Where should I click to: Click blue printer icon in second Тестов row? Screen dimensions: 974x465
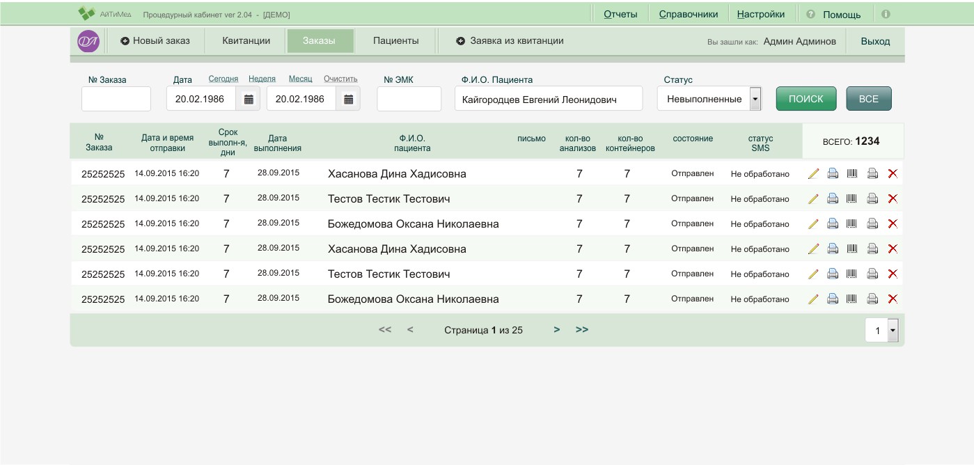(833, 274)
